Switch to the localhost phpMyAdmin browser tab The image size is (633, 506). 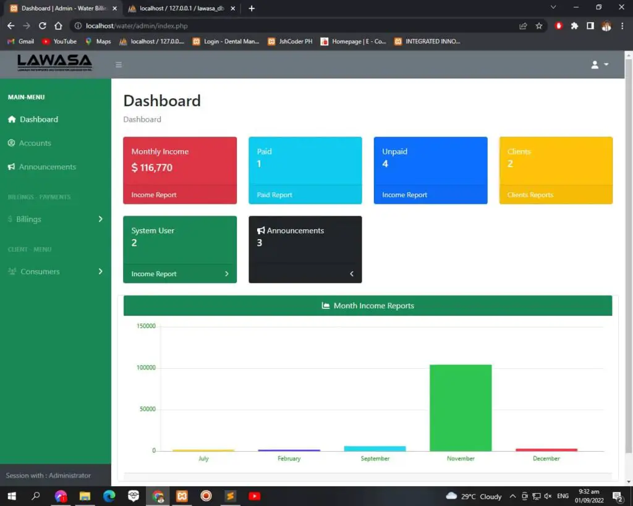179,9
